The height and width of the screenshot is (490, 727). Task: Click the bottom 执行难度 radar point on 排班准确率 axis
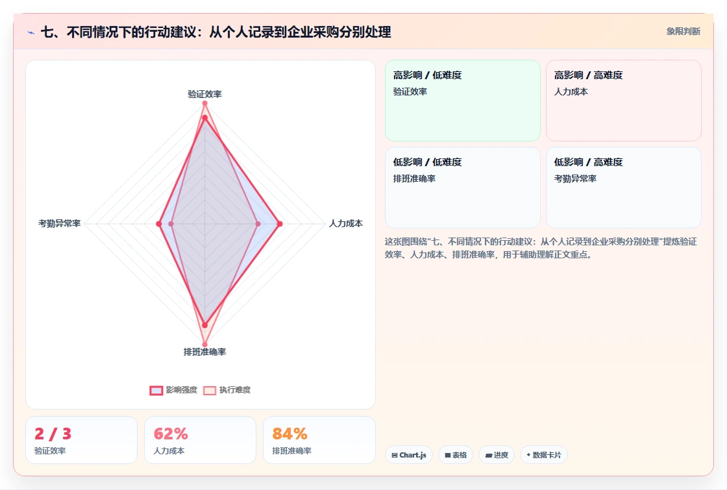(204, 345)
